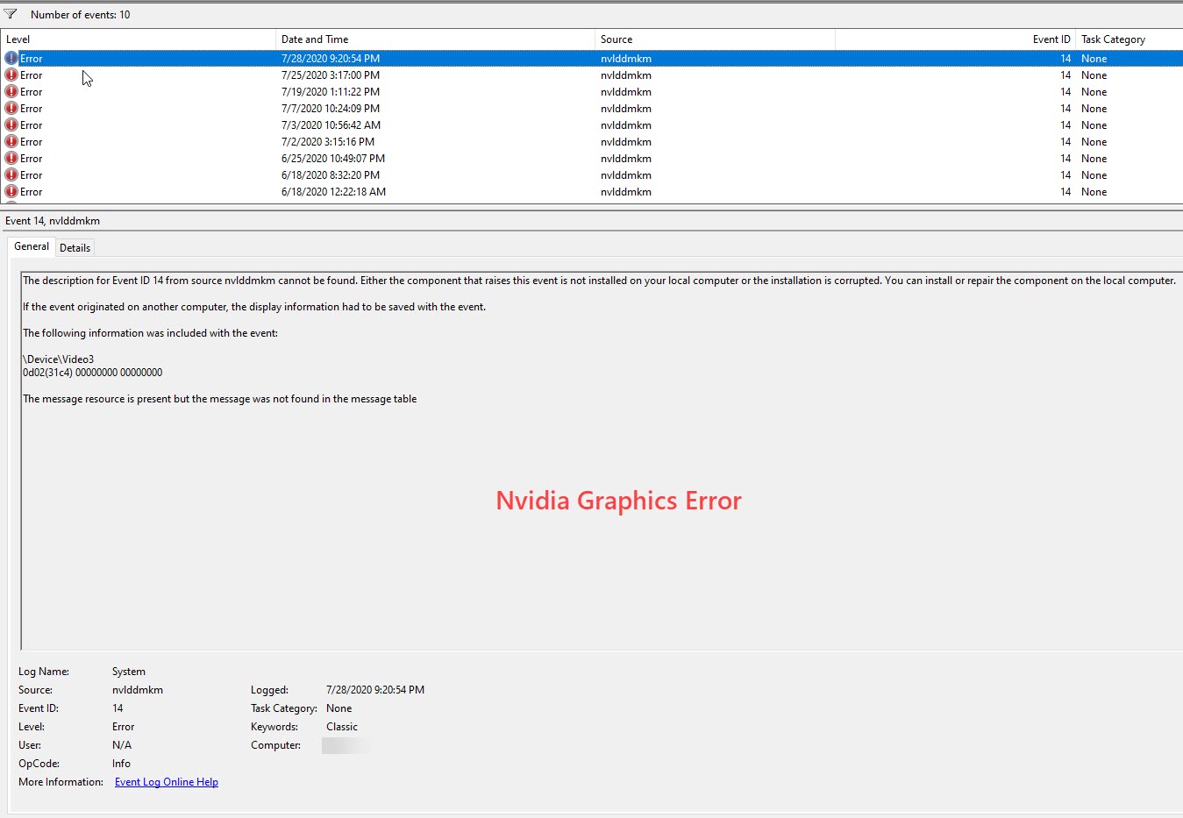
Task: Open the General tab
Action: point(32,246)
